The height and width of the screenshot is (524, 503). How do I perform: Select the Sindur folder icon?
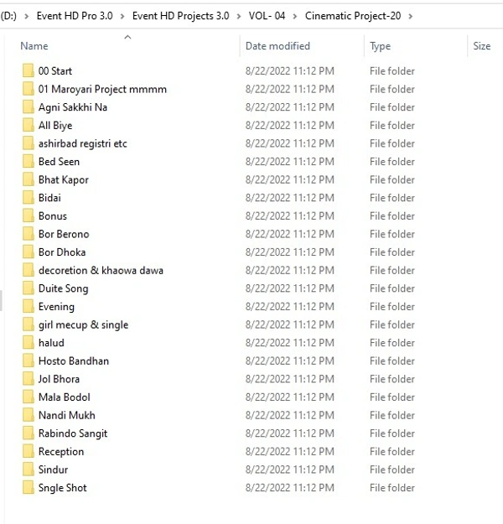[x=28, y=470]
